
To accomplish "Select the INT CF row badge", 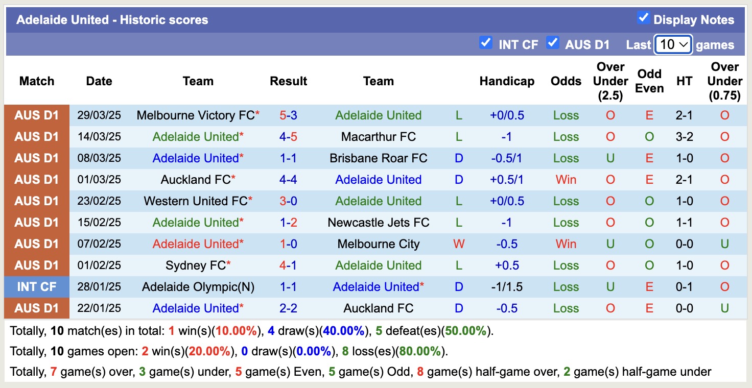I will (37, 286).
